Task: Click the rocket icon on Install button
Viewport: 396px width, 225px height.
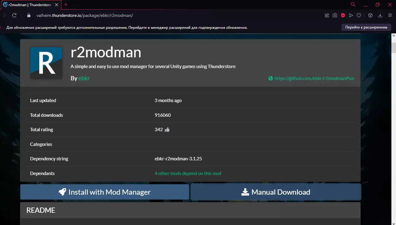Action: coord(62,192)
